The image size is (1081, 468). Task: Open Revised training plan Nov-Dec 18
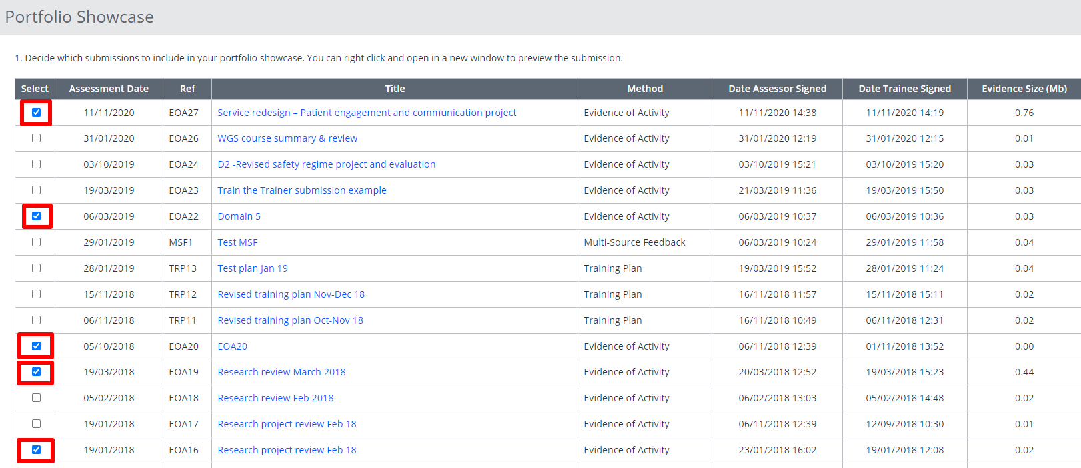tap(291, 294)
